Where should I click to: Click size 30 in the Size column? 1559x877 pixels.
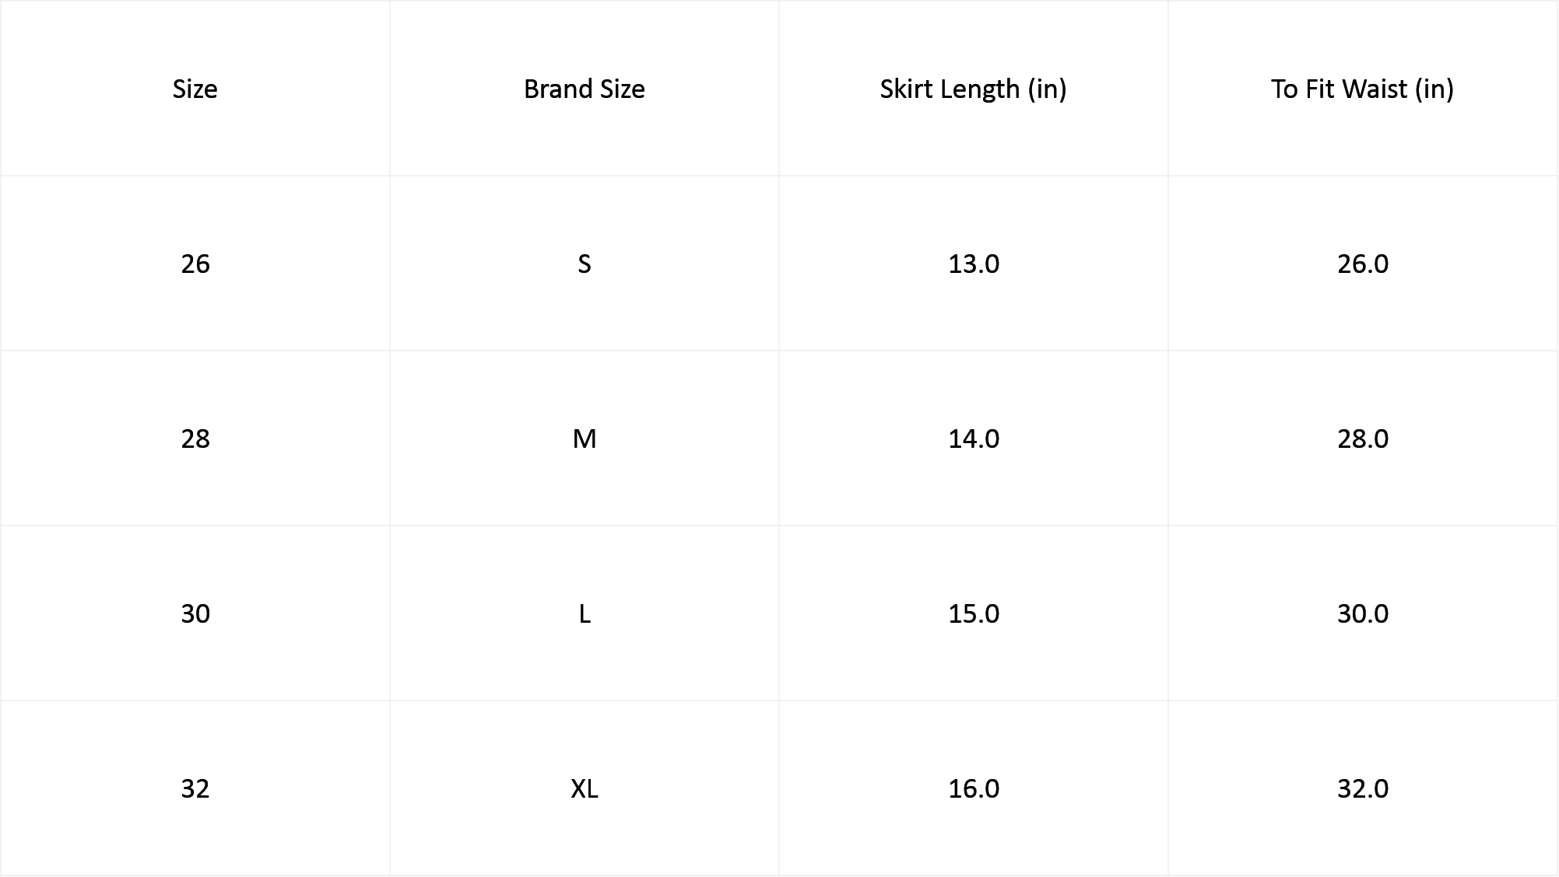click(195, 613)
